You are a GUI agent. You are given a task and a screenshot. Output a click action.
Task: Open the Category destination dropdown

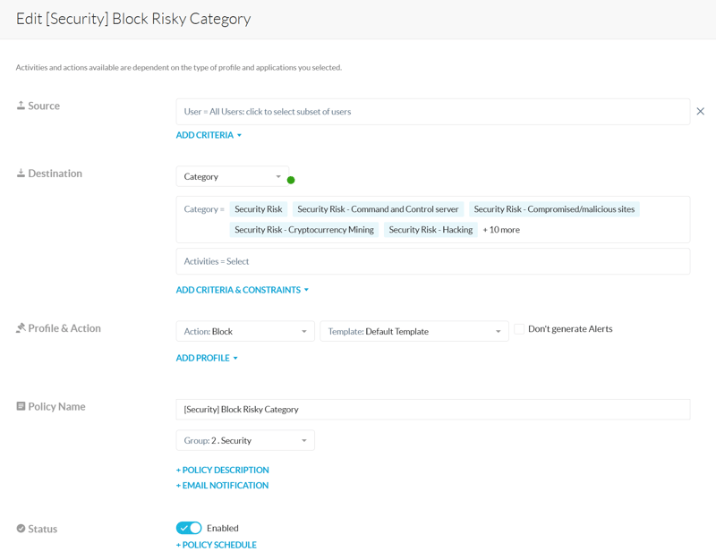pos(232,177)
